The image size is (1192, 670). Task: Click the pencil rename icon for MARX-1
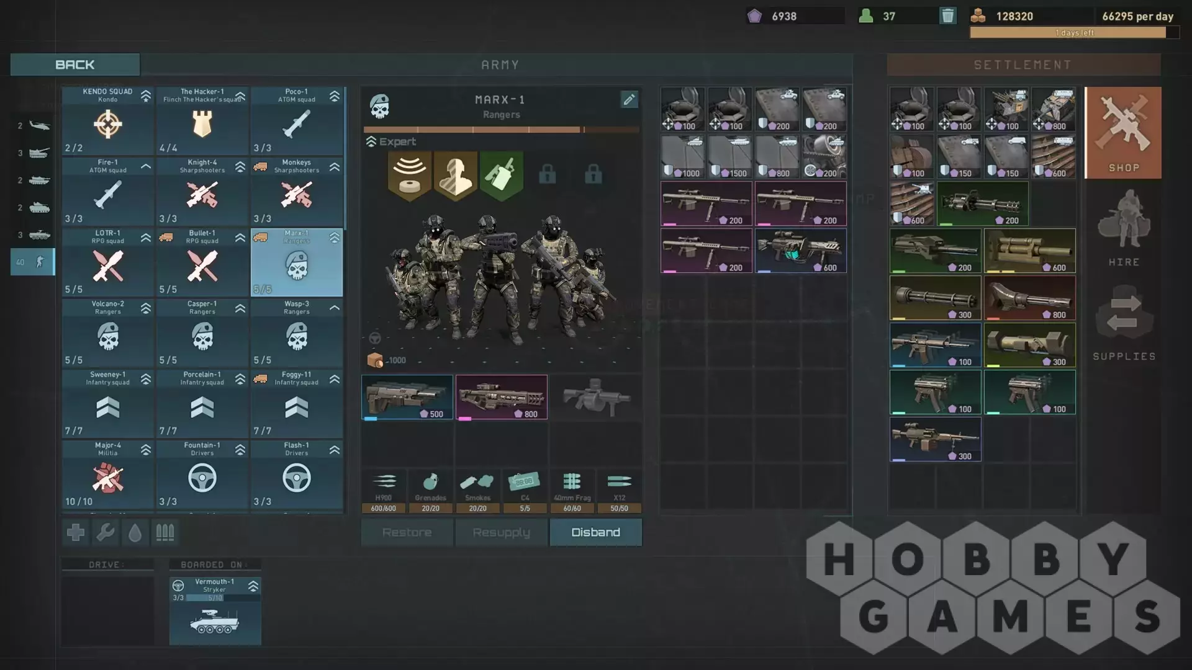[x=629, y=100]
